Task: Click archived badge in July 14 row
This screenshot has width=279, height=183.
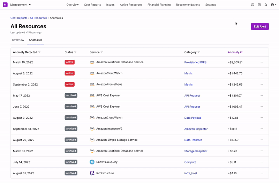Action: (x=71, y=162)
